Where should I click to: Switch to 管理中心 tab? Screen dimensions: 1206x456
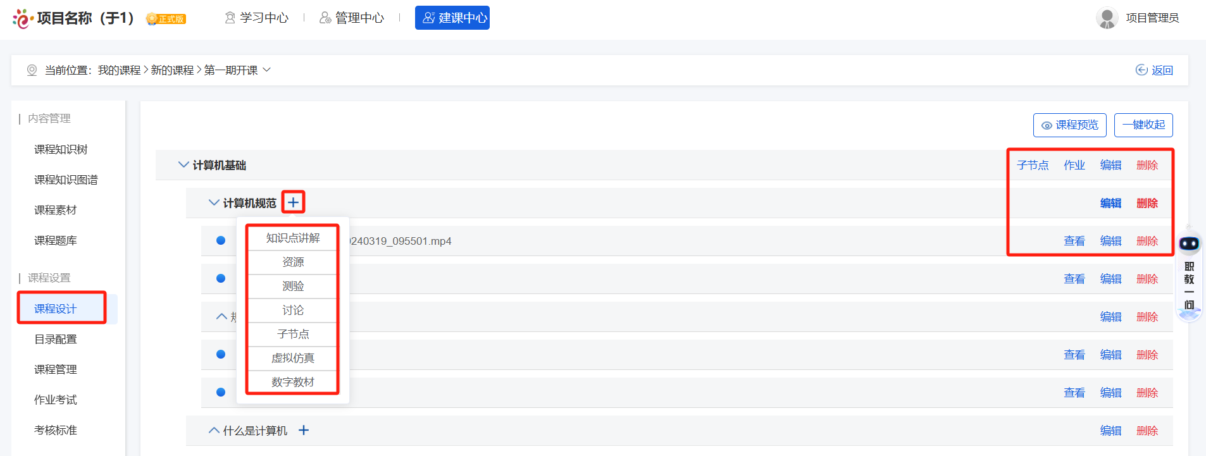coord(352,18)
